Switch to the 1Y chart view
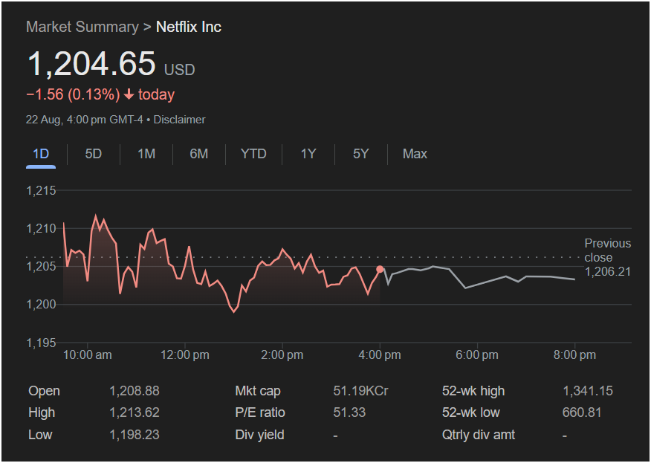This screenshot has width=651, height=463. point(308,154)
